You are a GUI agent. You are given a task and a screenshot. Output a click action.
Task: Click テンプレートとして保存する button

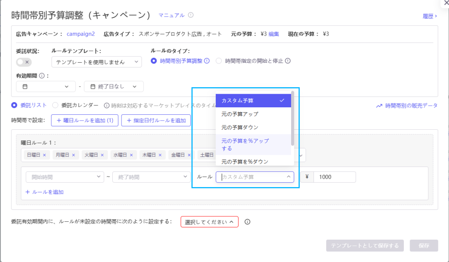click(365, 246)
